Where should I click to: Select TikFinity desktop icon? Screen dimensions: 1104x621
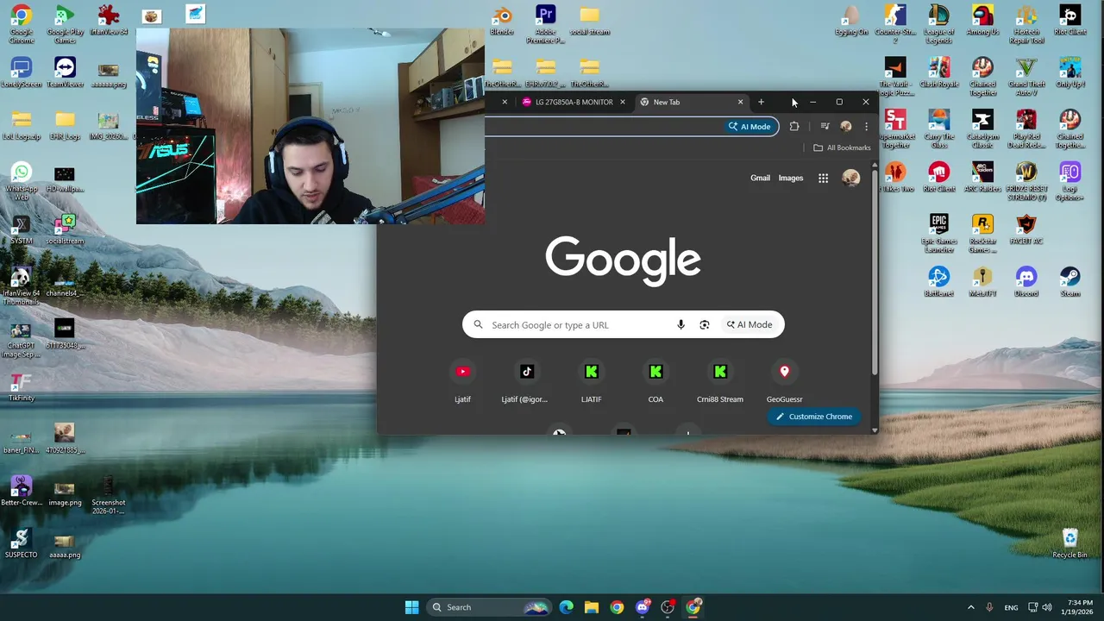pos(21,386)
